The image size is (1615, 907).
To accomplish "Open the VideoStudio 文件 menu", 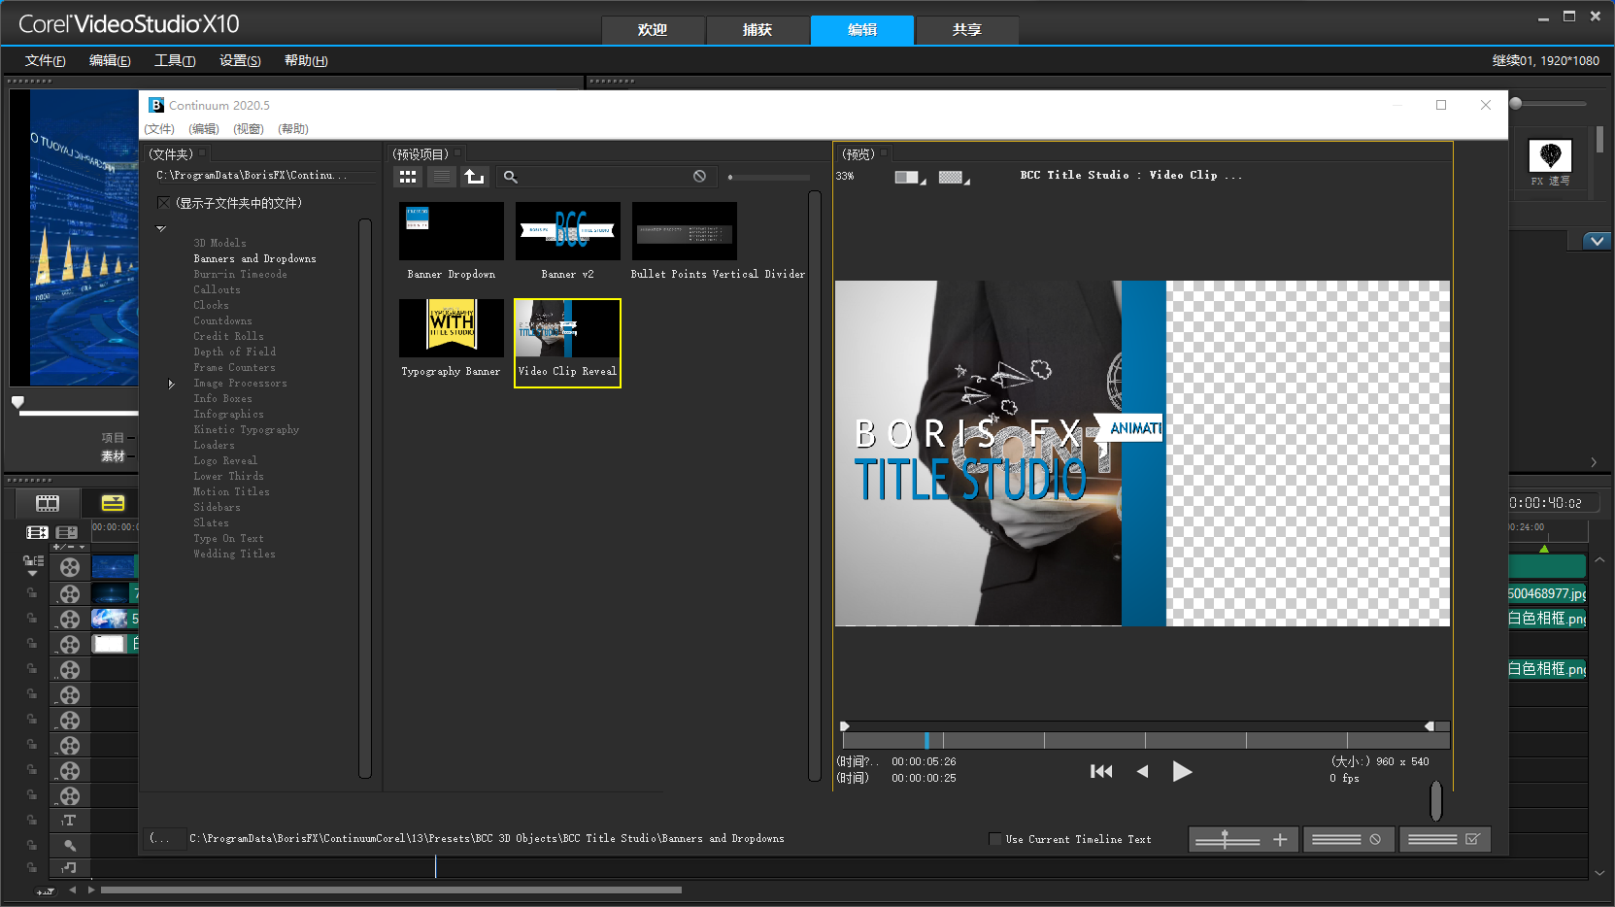I will point(46,60).
